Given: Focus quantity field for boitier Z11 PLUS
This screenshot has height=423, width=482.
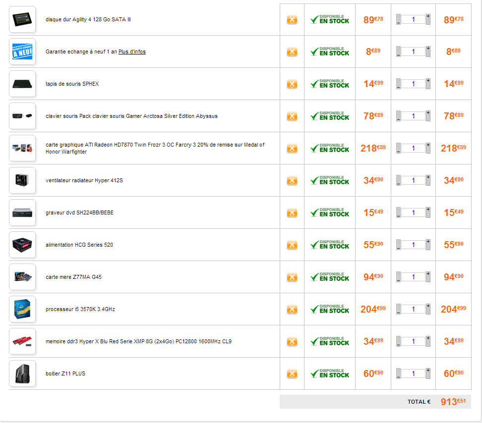Looking at the screenshot, I should 413,373.
